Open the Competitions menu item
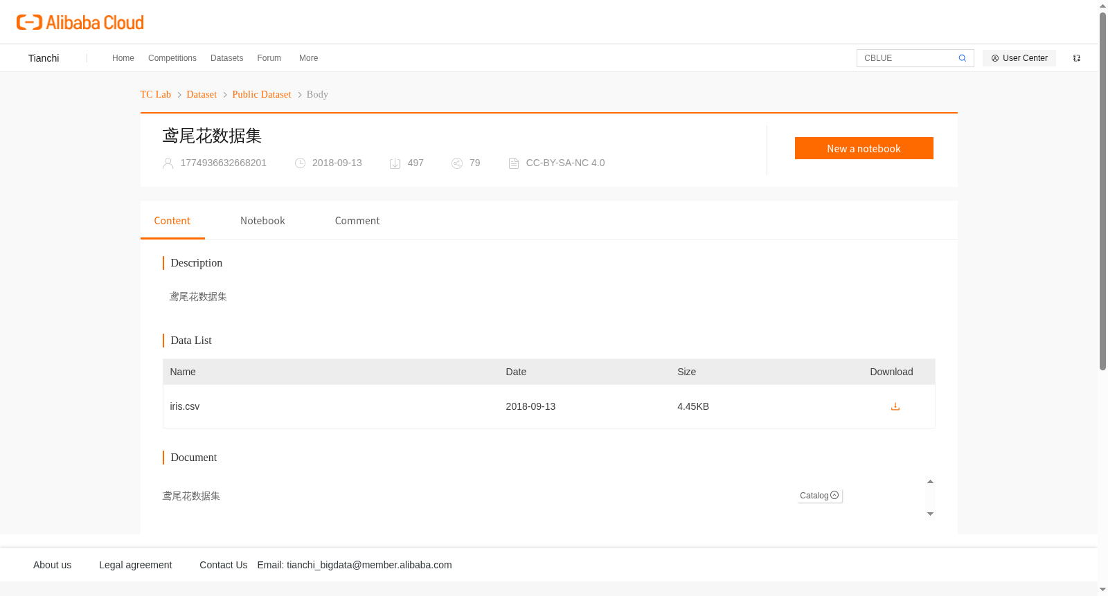Image resolution: width=1108 pixels, height=596 pixels. point(172,58)
